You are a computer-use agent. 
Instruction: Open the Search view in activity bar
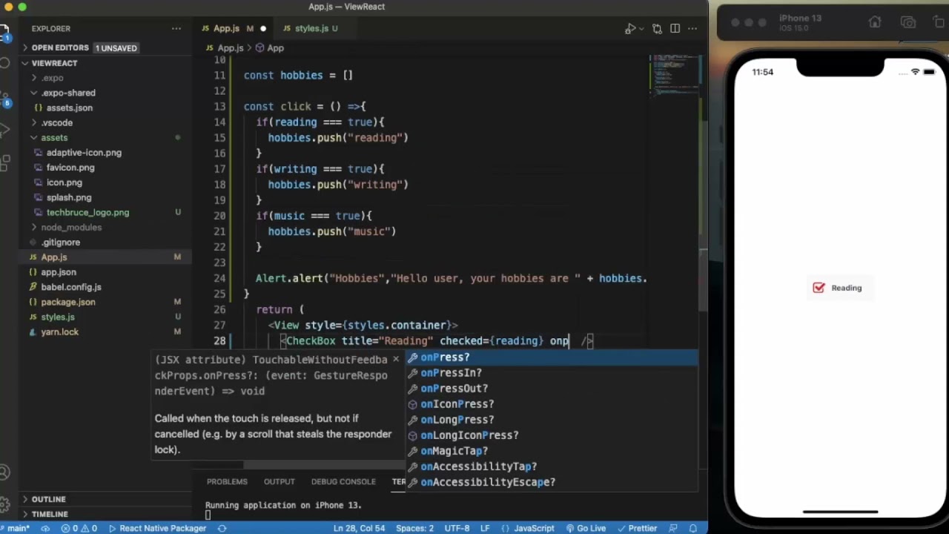pyautogui.click(x=3, y=64)
